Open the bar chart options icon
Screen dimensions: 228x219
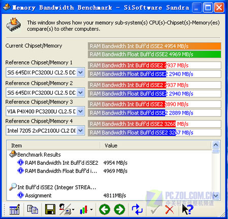point(84,209)
